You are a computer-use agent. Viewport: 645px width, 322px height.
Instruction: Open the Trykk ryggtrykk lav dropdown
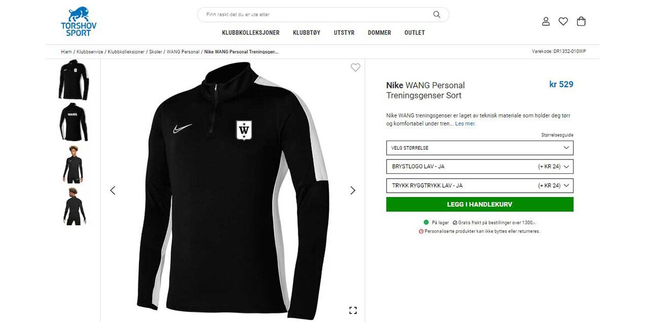[x=479, y=186]
